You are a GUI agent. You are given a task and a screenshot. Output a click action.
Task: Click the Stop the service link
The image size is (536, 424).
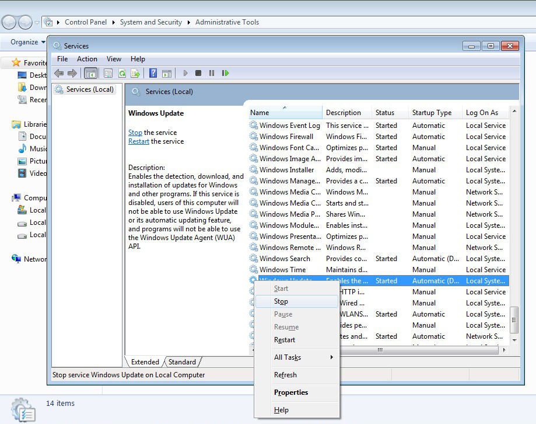pos(135,133)
